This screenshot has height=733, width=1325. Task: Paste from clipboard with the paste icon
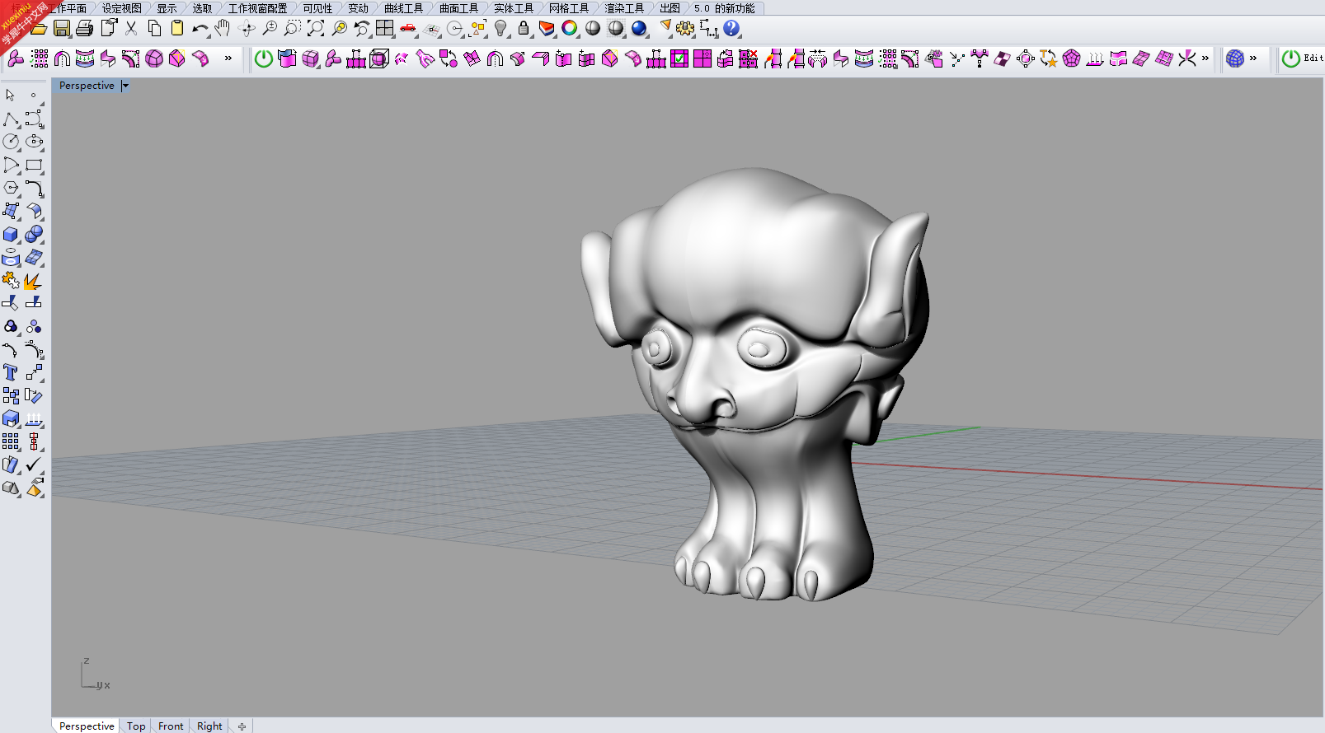point(176,29)
